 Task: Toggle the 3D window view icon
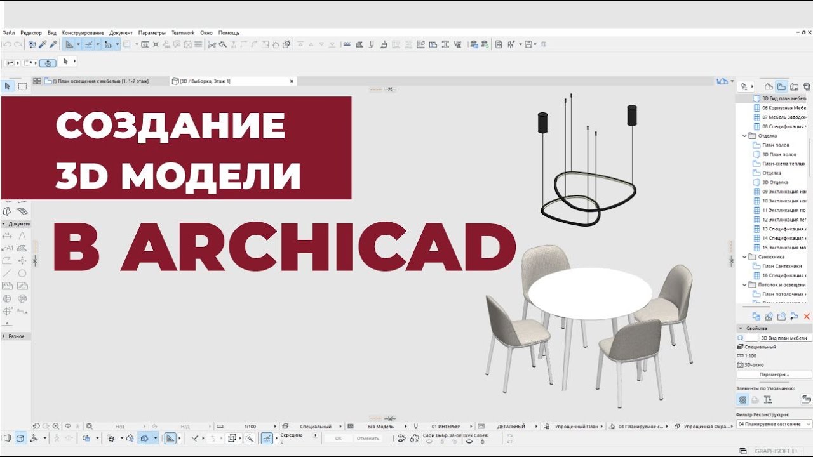point(20,438)
